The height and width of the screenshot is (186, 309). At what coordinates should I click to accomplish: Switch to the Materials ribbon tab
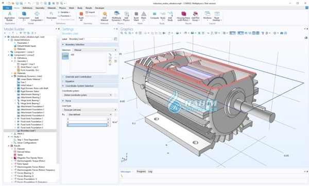pyautogui.click(x=52, y=8)
